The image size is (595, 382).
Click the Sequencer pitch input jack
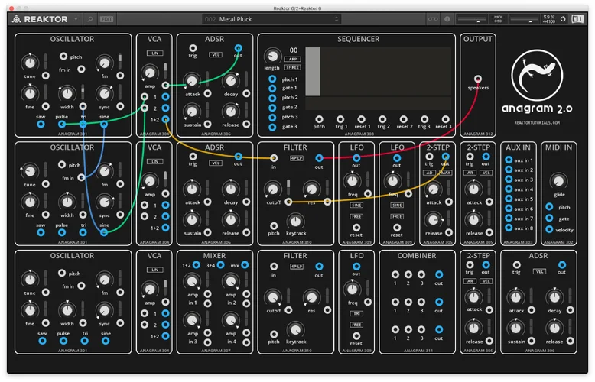319,119
